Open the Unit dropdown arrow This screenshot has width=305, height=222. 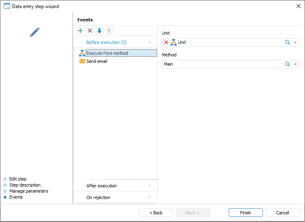click(295, 42)
